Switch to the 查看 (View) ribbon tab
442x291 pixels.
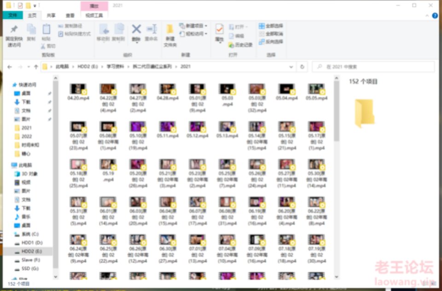[x=70, y=15]
